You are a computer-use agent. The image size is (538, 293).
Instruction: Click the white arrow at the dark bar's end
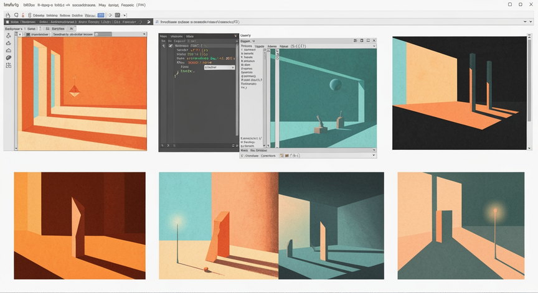pos(149,22)
